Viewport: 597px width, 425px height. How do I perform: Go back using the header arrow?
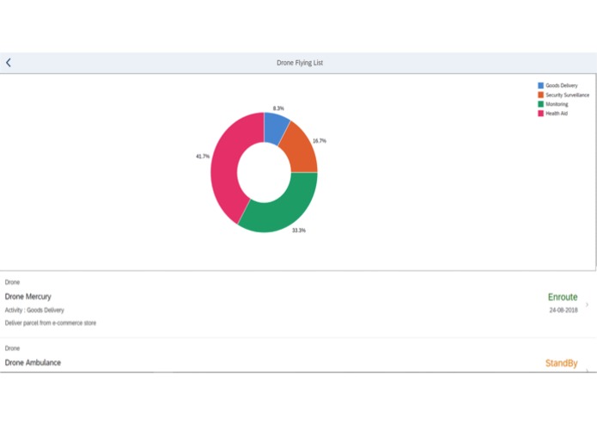pyautogui.click(x=9, y=63)
